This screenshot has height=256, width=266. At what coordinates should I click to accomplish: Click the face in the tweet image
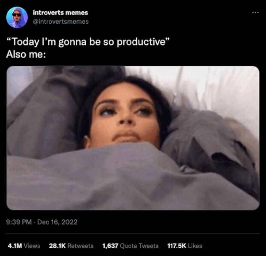point(126,117)
